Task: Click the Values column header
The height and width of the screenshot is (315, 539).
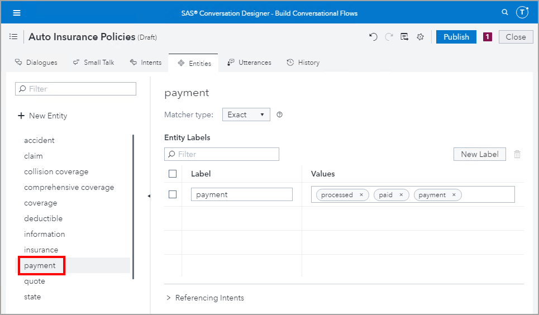Action: pos(323,174)
